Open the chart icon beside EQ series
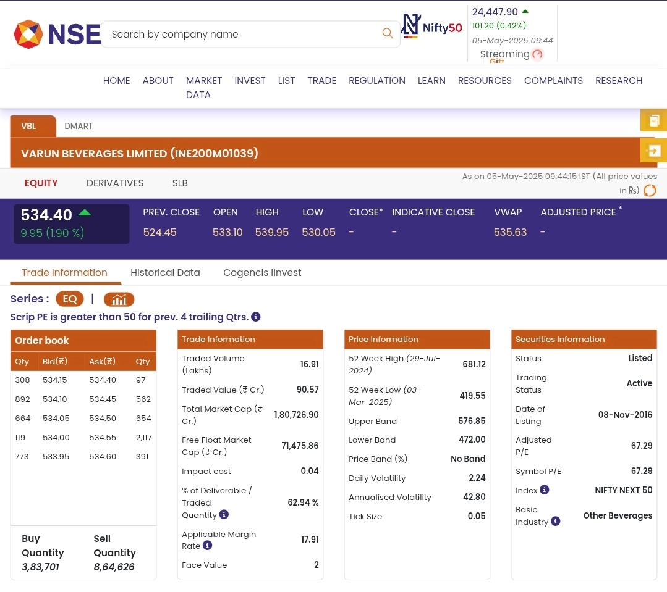 pyautogui.click(x=119, y=299)
